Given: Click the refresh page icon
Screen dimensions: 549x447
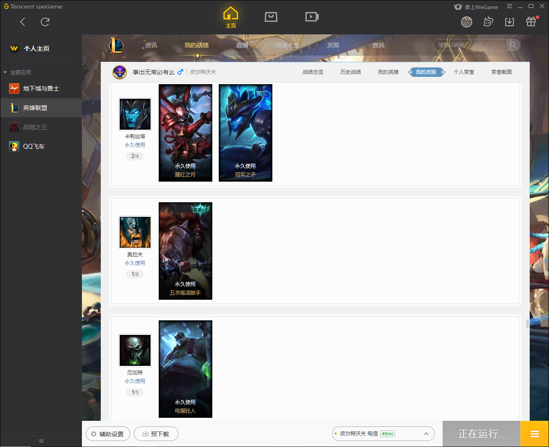Looking at the screenshot, I should coord(45,22).
